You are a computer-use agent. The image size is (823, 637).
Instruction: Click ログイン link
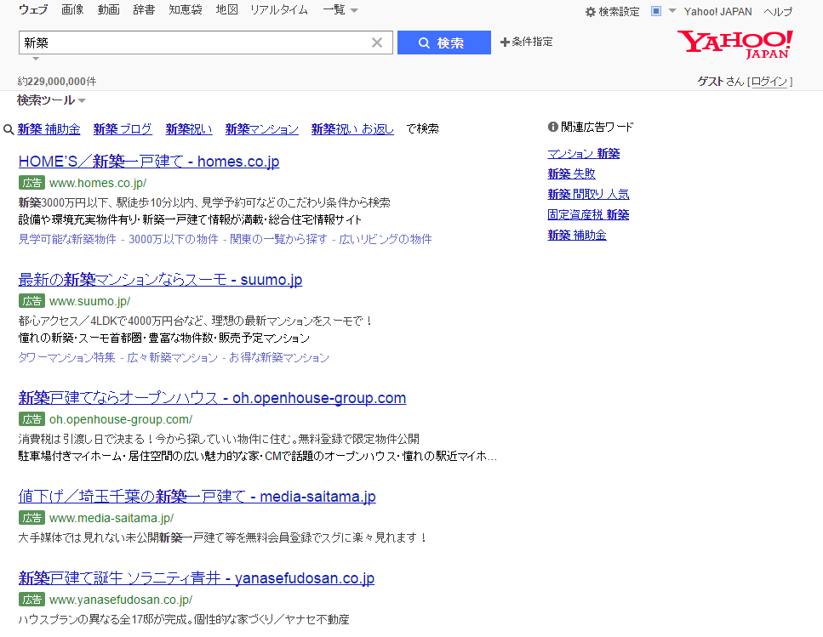coord(769,82)
